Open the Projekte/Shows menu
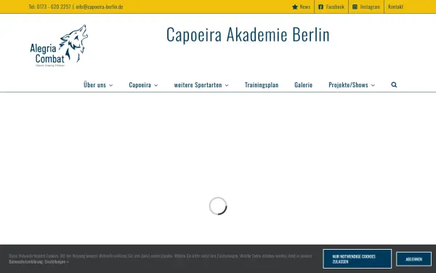 pos(348,84)
